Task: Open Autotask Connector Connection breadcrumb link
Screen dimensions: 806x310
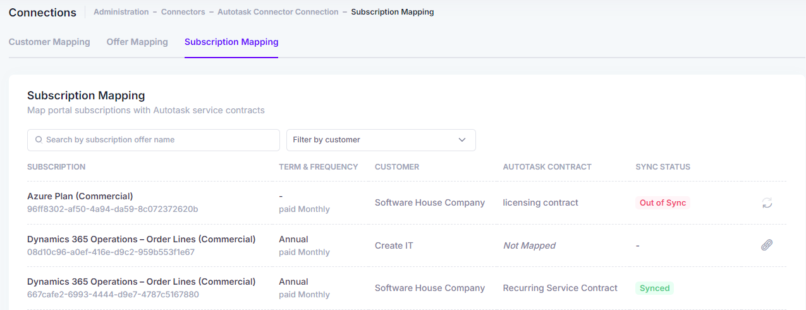Action: click(x=278, y=12)
